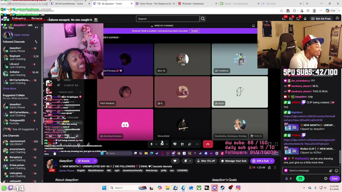Click Discord soundboard icon in call controls
The height and width of the screenshot is (192, 342).
[x=190, y=144]
